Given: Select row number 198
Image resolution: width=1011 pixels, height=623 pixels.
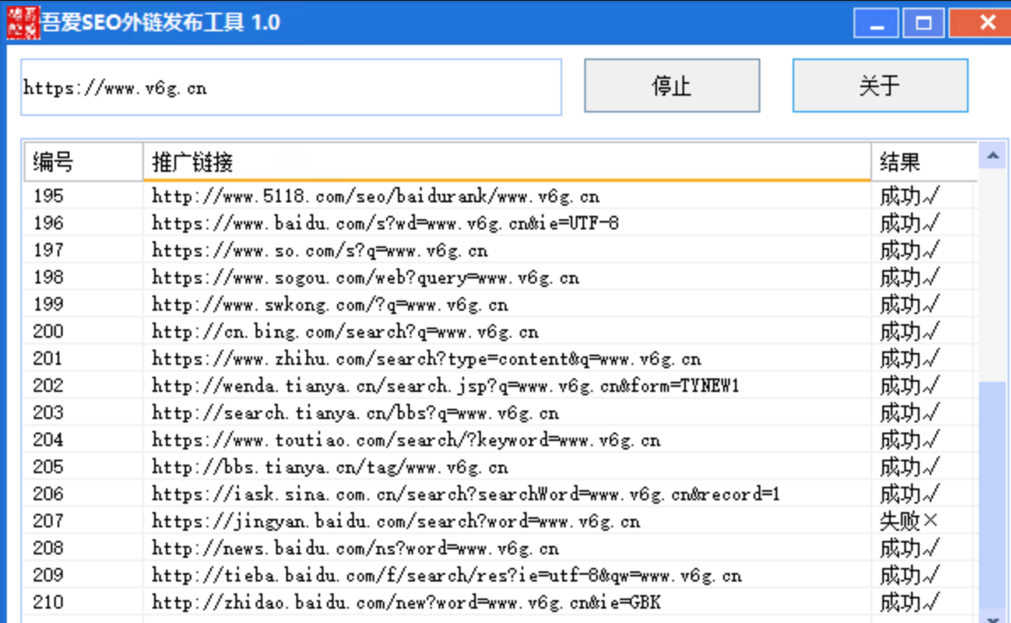Looking at the screenshot, I should (x=48, y=277).
